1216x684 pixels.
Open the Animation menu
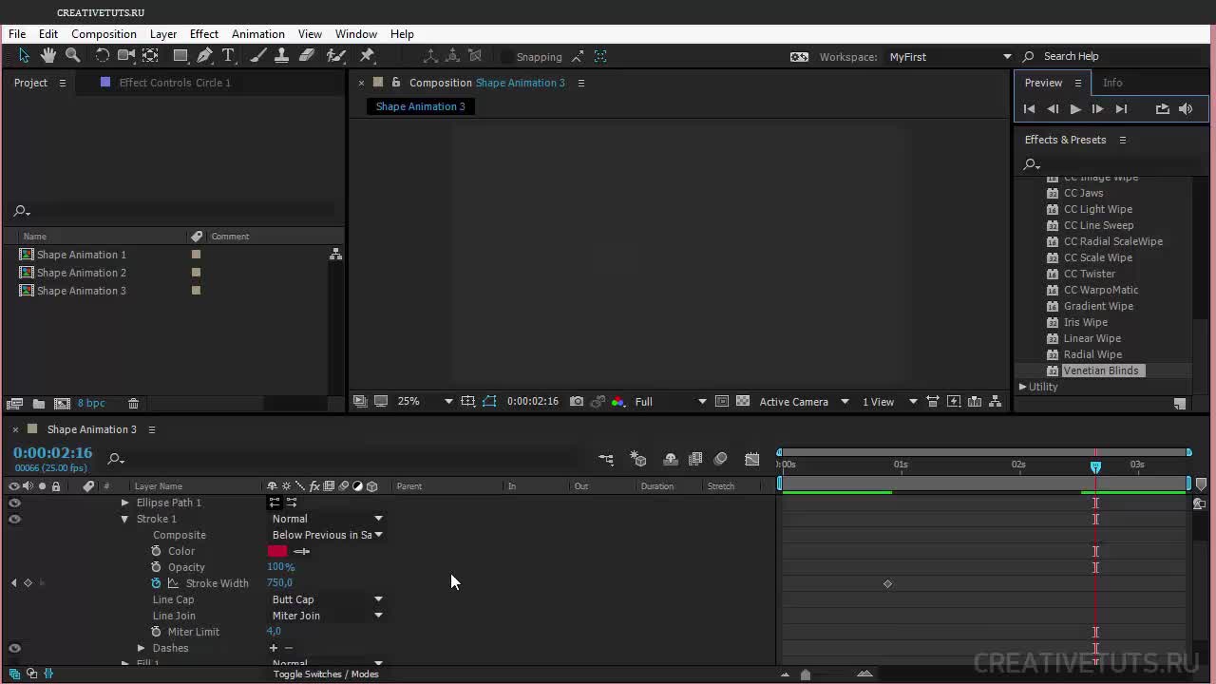coord(258,34)
